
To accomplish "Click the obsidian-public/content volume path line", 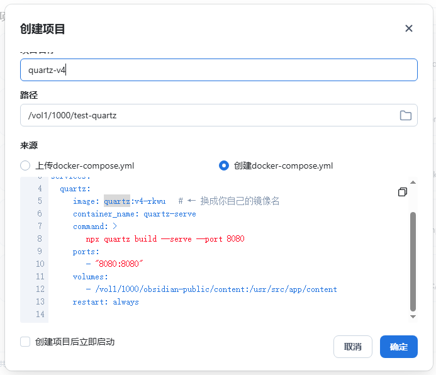I will [211, 289].
